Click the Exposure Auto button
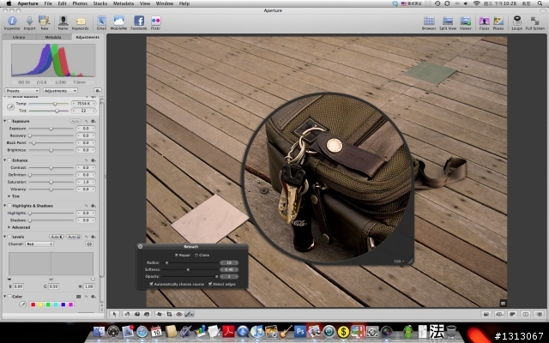The height and width of the screenshot is (343, 549). (75, 121)
